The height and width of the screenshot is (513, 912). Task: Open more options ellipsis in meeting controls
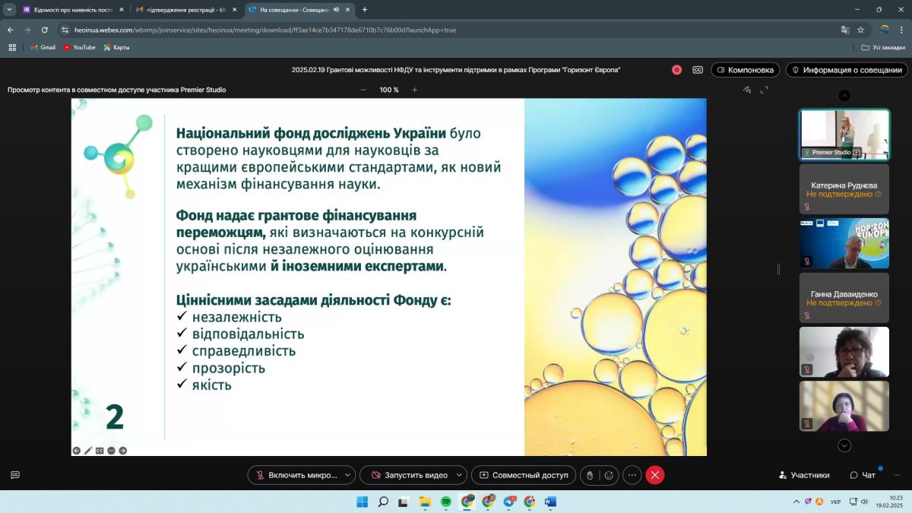pyautogui.click(x=632, y=475)
